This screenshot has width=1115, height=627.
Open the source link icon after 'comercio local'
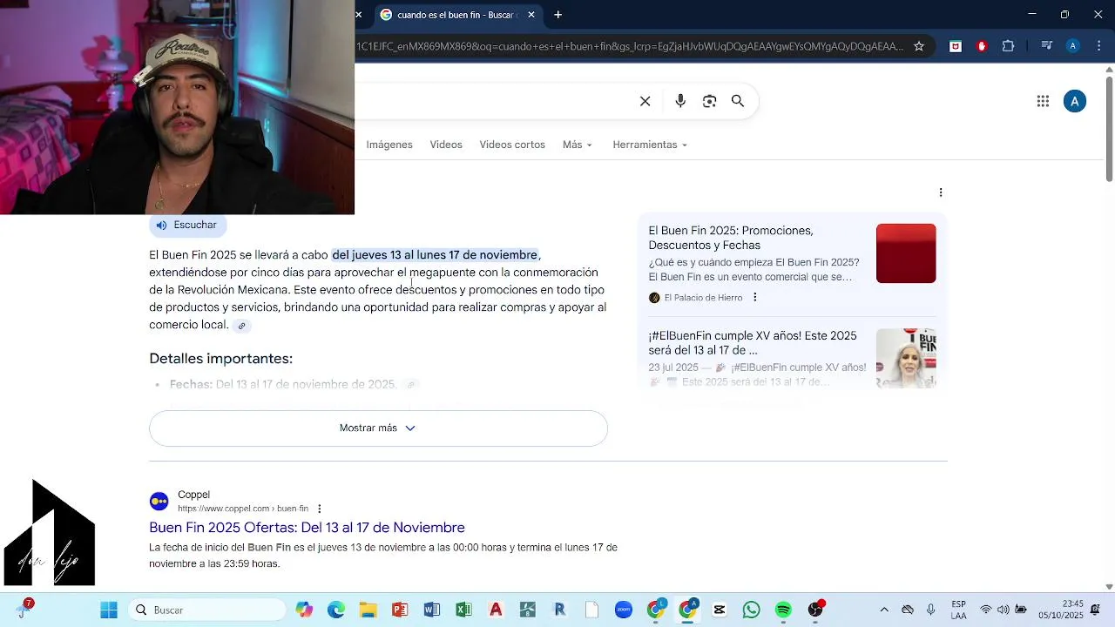pos(242,326)
